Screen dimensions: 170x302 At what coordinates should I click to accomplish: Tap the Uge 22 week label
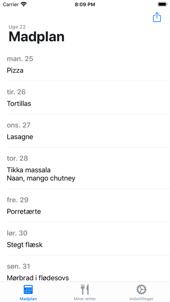pos(17,27)
